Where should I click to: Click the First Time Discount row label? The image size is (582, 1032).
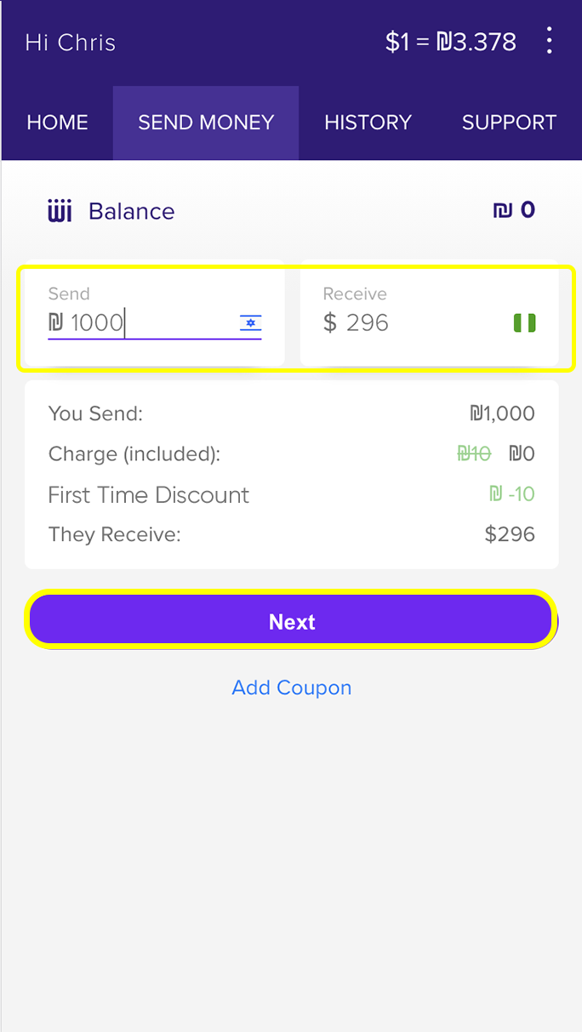click(x=149, y=495)
